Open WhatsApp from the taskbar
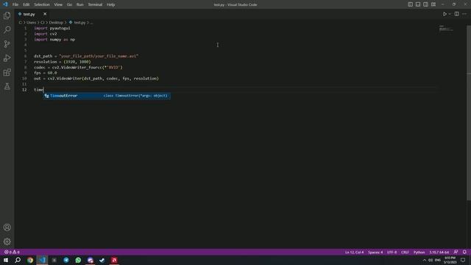This screenshot has width=471, height=265. pyautogui.click(x=78, y=260)
